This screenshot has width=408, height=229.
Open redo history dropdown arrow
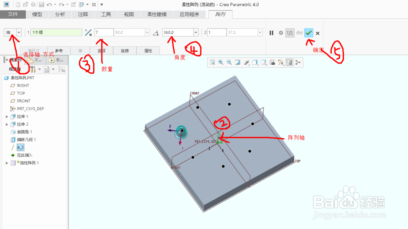point(67,4)
